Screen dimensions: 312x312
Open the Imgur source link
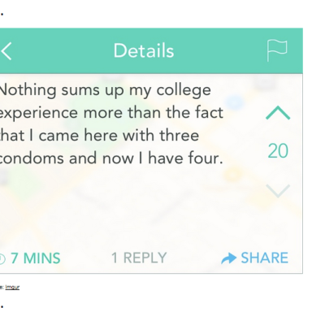coord(12,287)
